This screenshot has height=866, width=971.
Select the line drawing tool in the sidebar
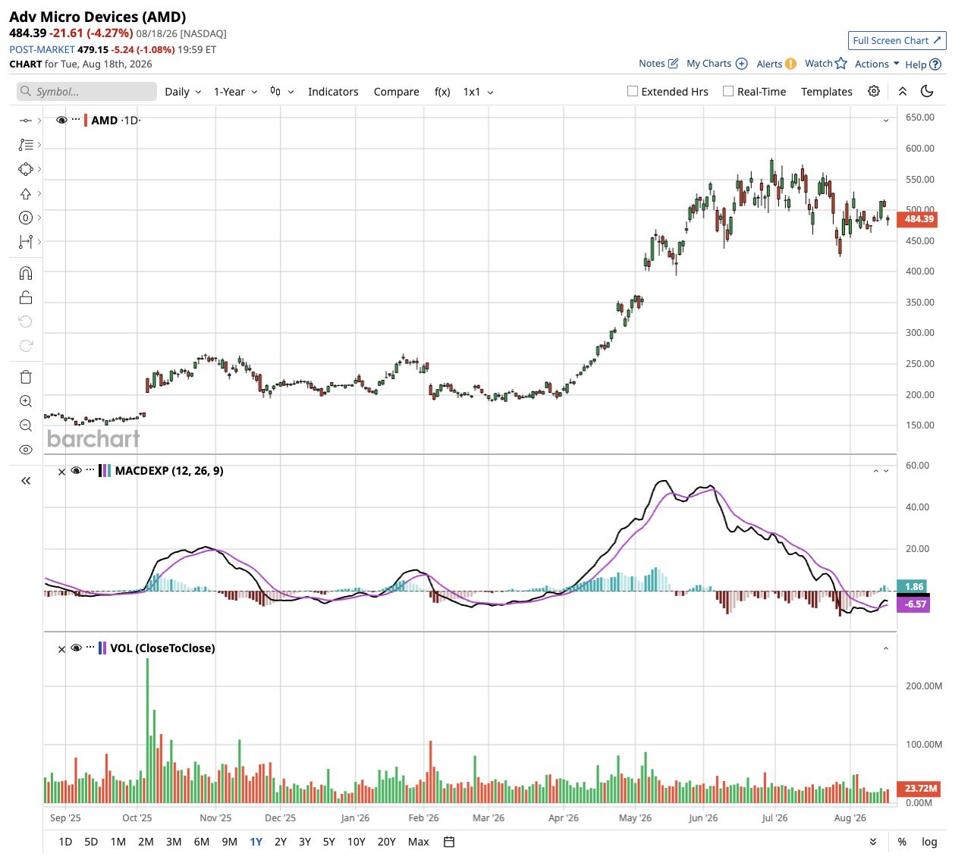[x=26, y=120]
